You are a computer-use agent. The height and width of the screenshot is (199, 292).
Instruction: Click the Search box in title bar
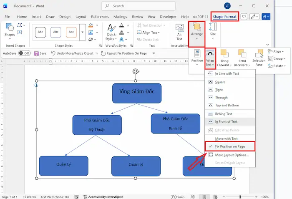click(x=144, y=6)
